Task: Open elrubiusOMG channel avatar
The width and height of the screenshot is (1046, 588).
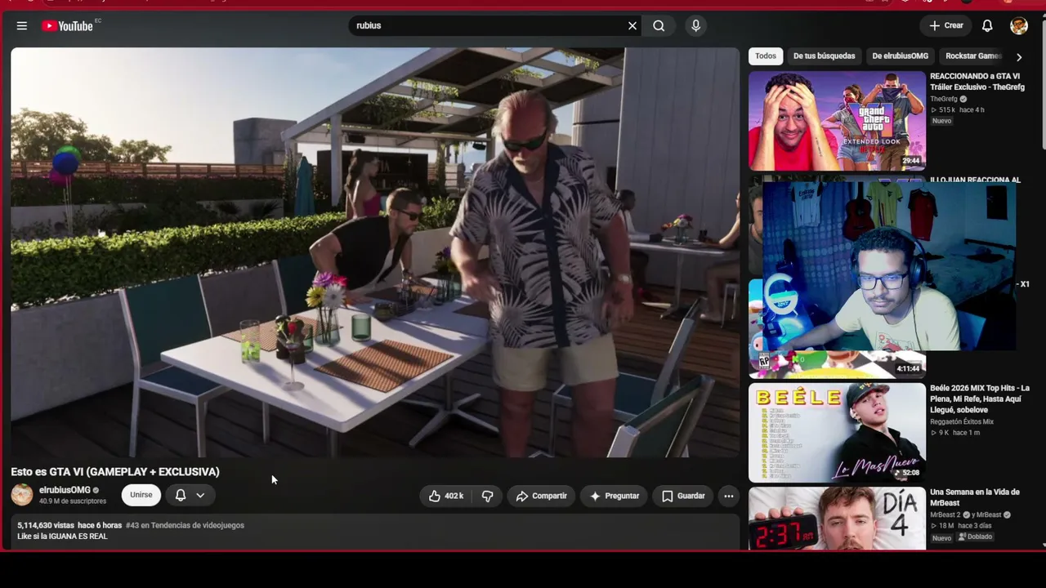Action: tap(22, 494)
